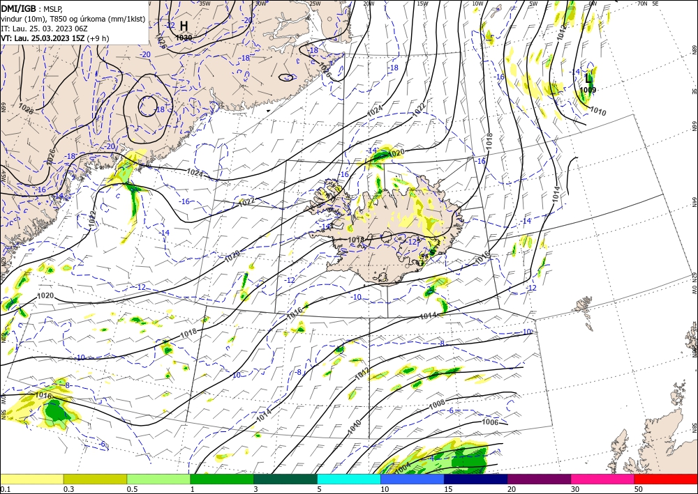This screenshot has height=494, width=698.
Task: Click the '1006' isobar label
Action: [490, 422]
